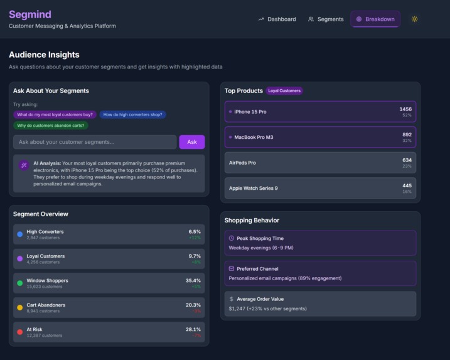Click the blue High Converters color dot
The width and height of the screenshot is (450, 360).
pos(20,234)
